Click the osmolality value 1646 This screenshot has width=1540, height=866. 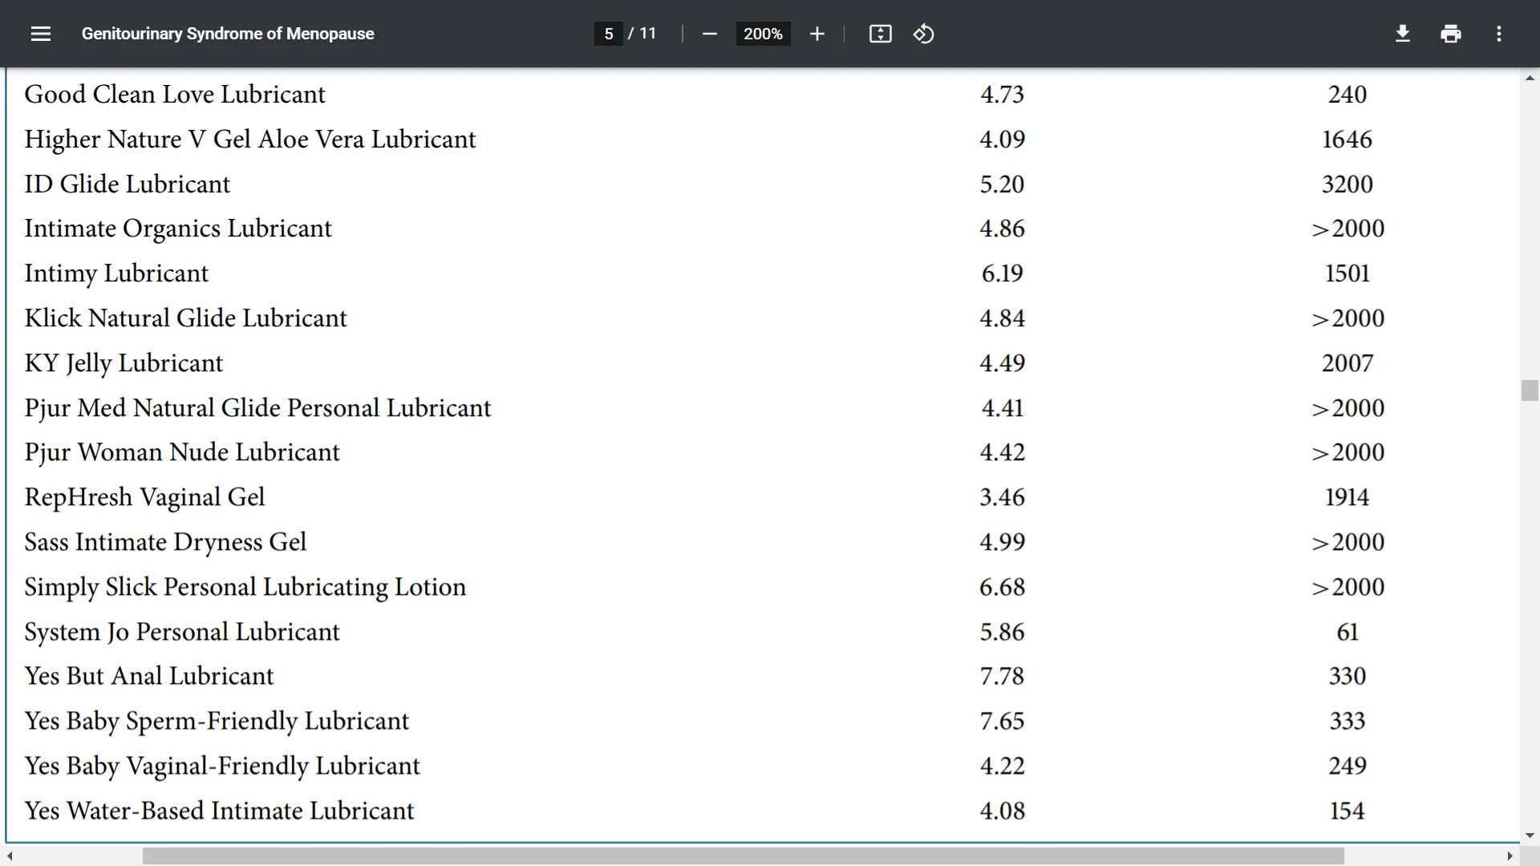pyautogui.click(x=1347, y=140)
